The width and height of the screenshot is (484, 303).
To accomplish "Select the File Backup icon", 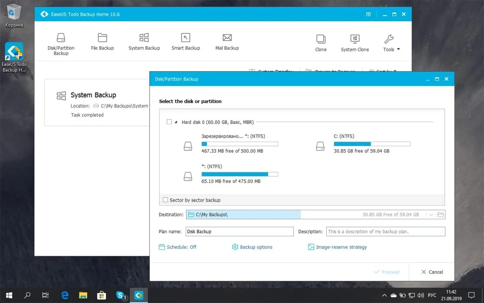I will 102,42.
